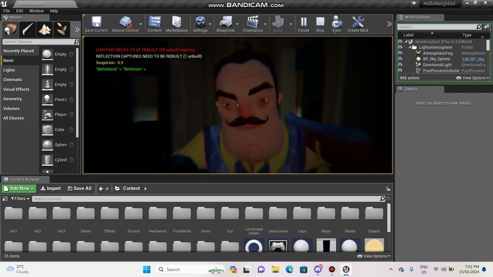Pause the play-in-editor session
493x277 pixels.
coord(304,24)
